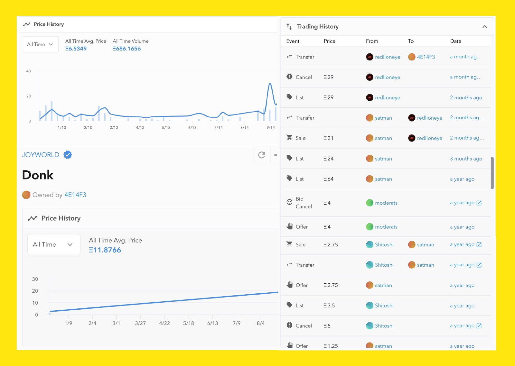Screen dimensions: 515x366
Task: Click the Trading History swap arrows icon
Action: tap(289, 27)
